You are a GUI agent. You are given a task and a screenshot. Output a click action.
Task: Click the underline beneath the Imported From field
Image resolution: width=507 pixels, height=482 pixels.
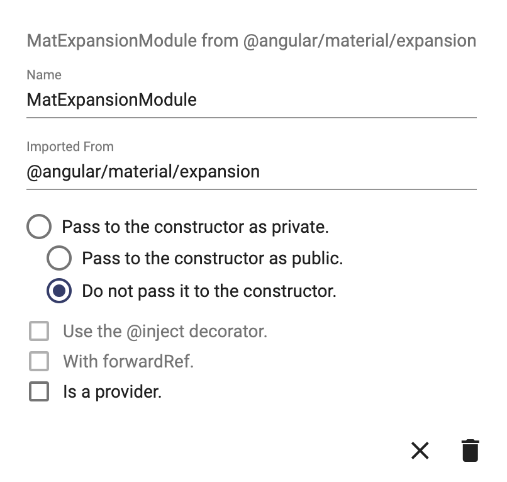pos(252,189)
